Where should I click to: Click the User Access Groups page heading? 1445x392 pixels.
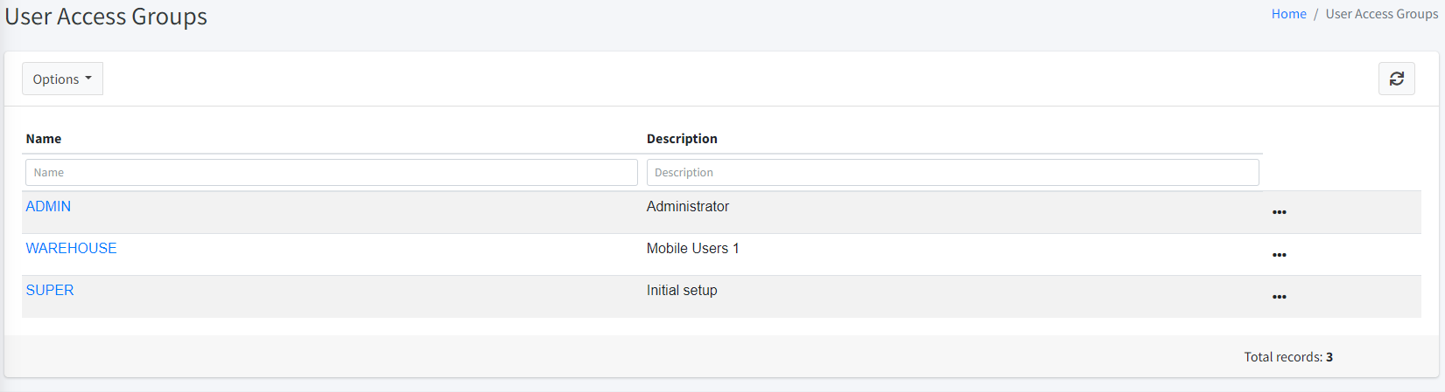coord(106,17)
